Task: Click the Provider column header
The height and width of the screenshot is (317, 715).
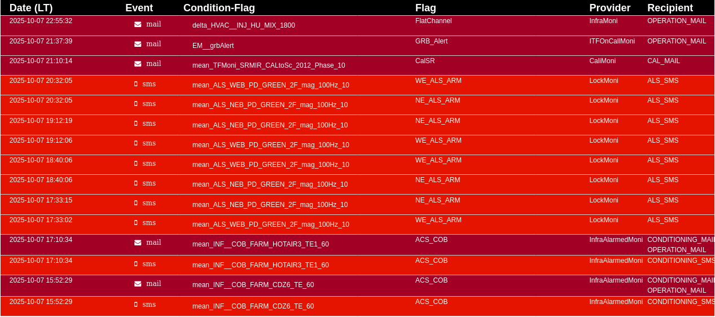Action: 609,8
